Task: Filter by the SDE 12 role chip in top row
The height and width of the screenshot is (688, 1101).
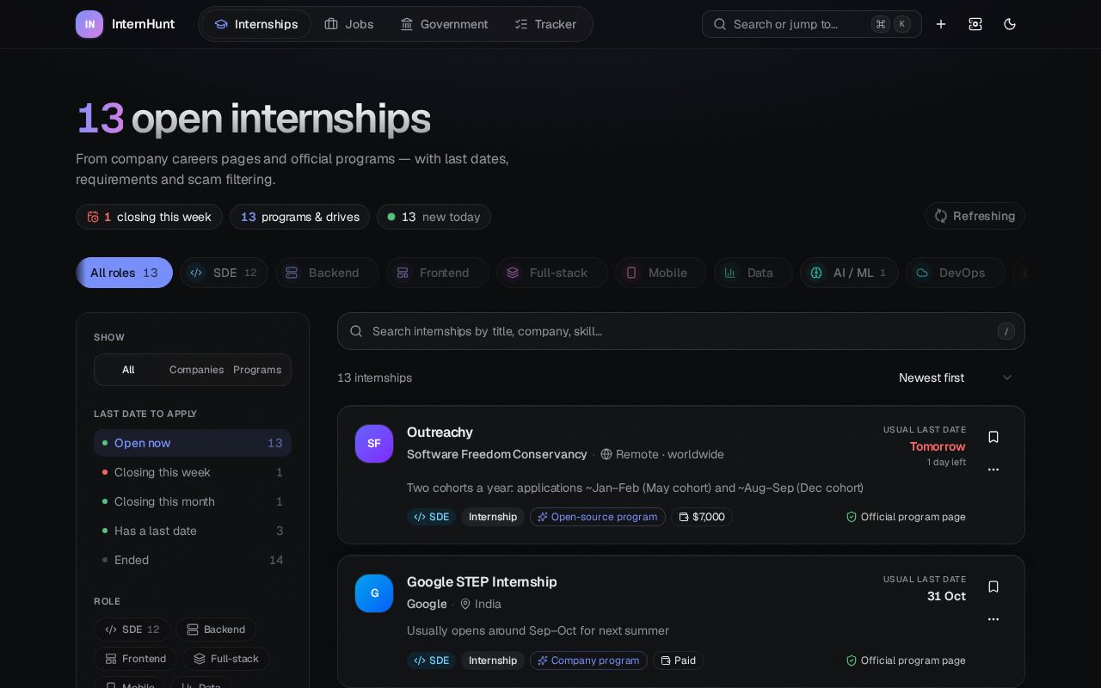Action: click(224, 273)
